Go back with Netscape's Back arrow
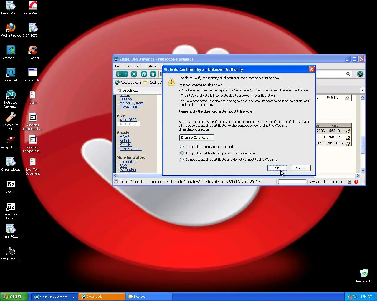 click(119, 74)
